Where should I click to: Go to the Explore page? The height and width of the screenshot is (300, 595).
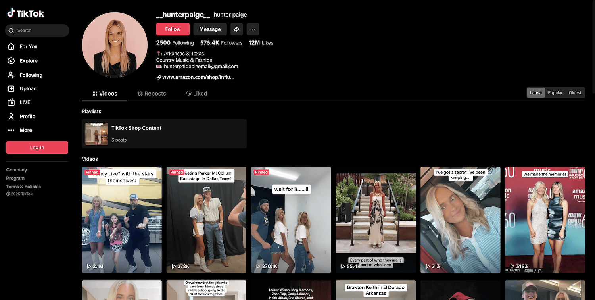click(28, 61)
